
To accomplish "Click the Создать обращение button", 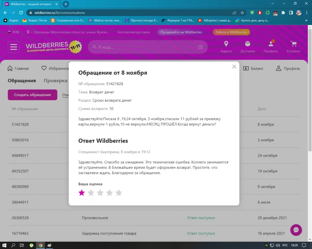I will [x=33, y=95].
